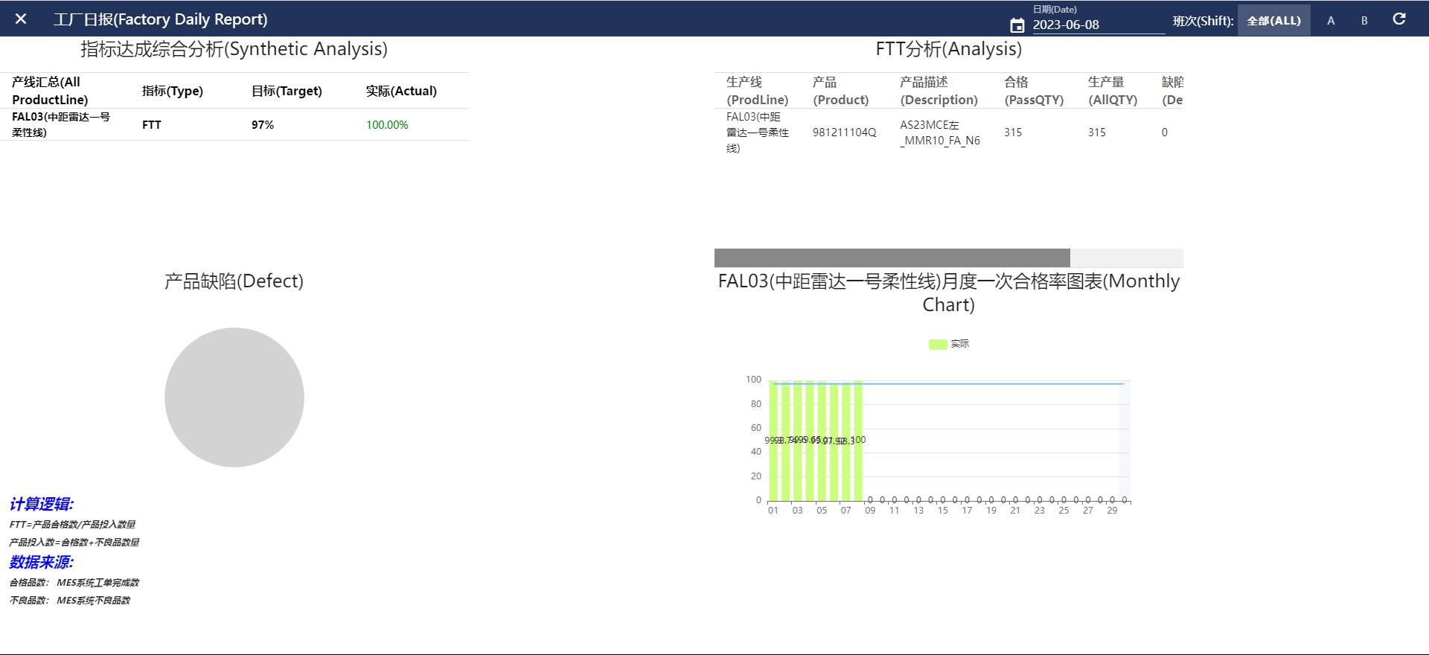Click the FTT analysis horizontal scrollbar
Screen dimensions: 1429x655
[x=892, y=258]
